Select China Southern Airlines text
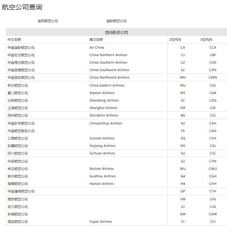This screenshot has width=227, height=226. point(108,62)
